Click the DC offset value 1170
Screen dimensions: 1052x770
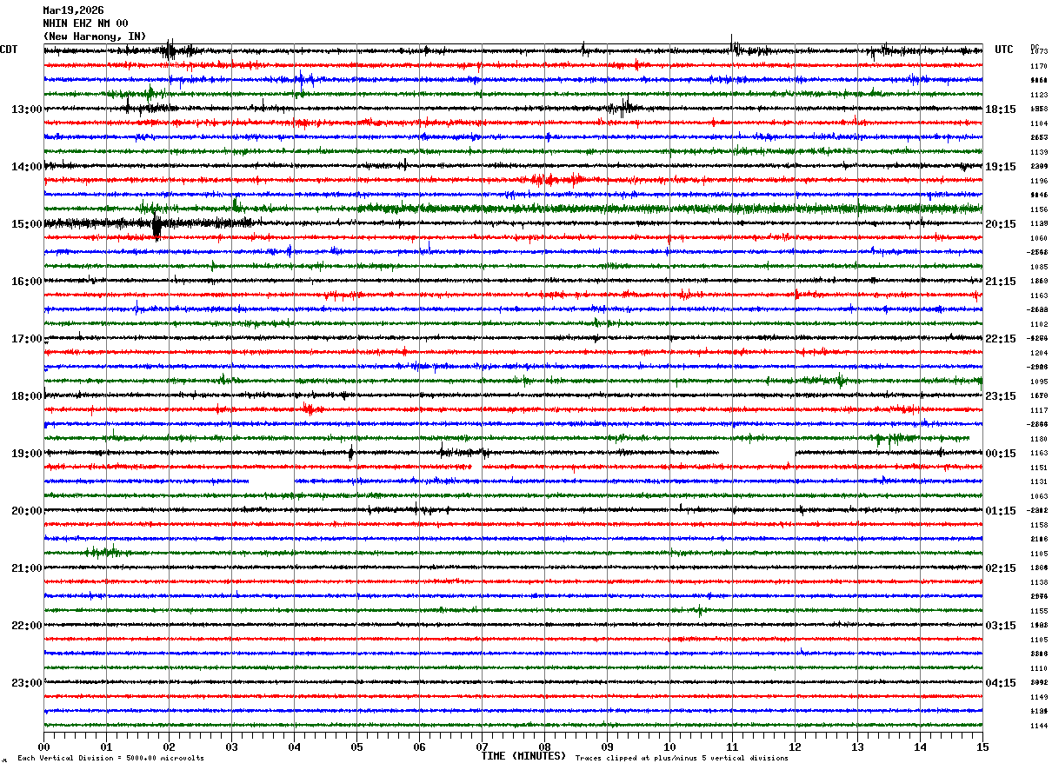[x=1039, y=66]
